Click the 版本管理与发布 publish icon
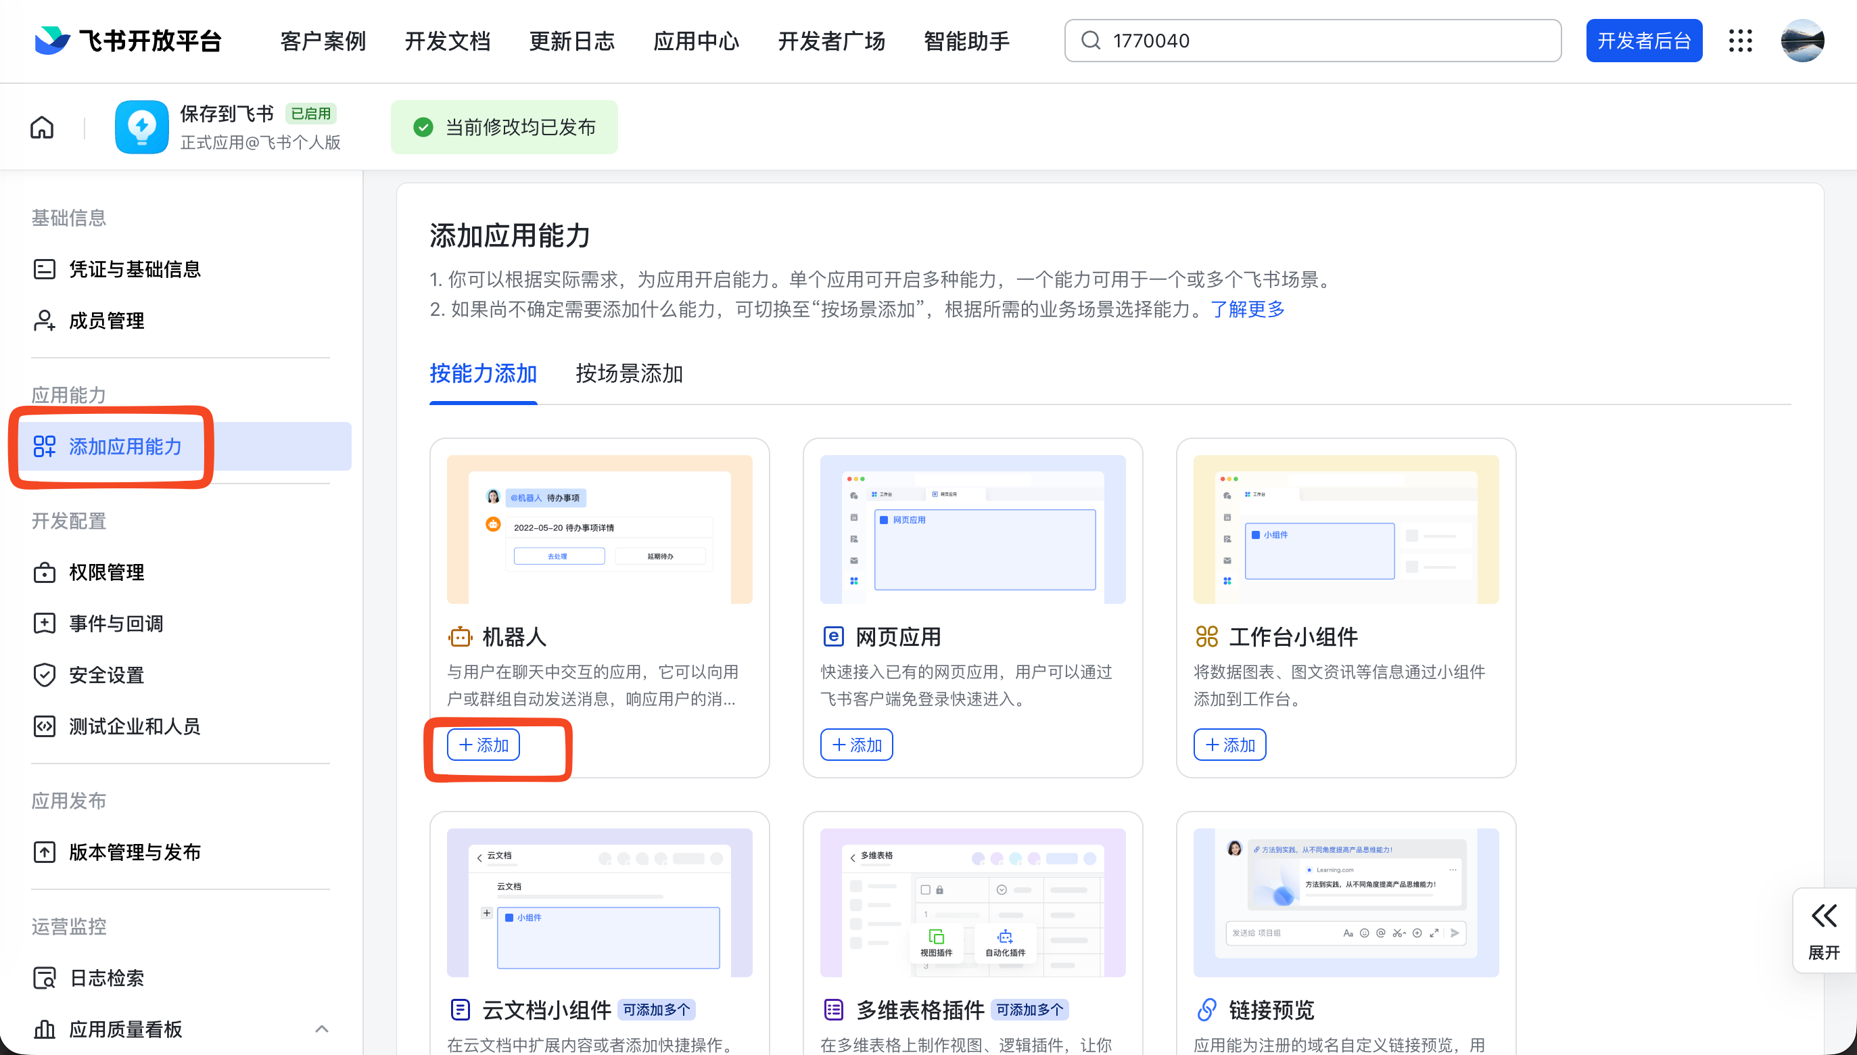The image size is (1857, 1055). [x=44, y=852]
